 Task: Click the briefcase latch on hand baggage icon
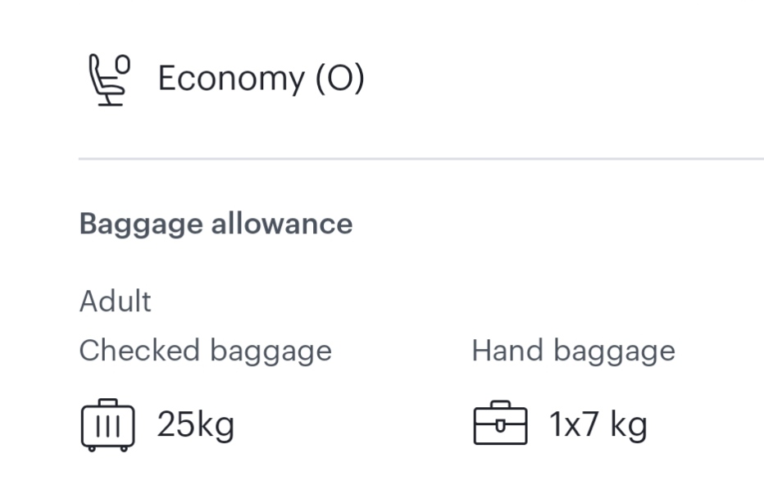pos(500,426)
